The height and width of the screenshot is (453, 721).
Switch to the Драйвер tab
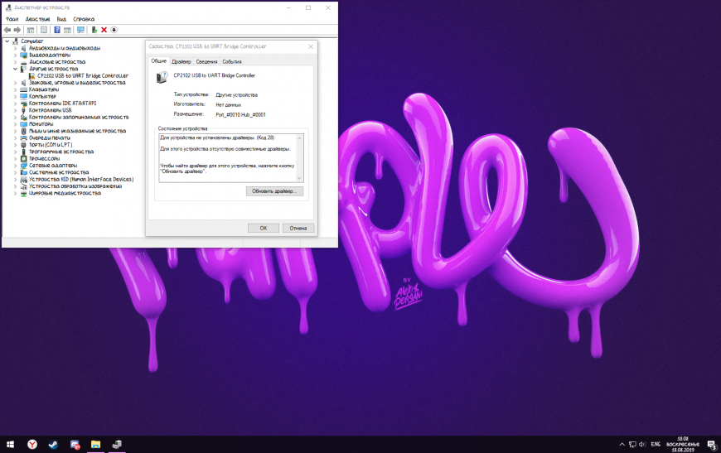pos(181,61)
